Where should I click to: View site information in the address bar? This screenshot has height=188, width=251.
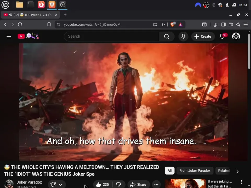pos(59,25)
